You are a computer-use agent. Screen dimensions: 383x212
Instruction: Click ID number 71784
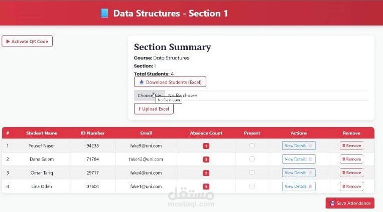point(92,159)
